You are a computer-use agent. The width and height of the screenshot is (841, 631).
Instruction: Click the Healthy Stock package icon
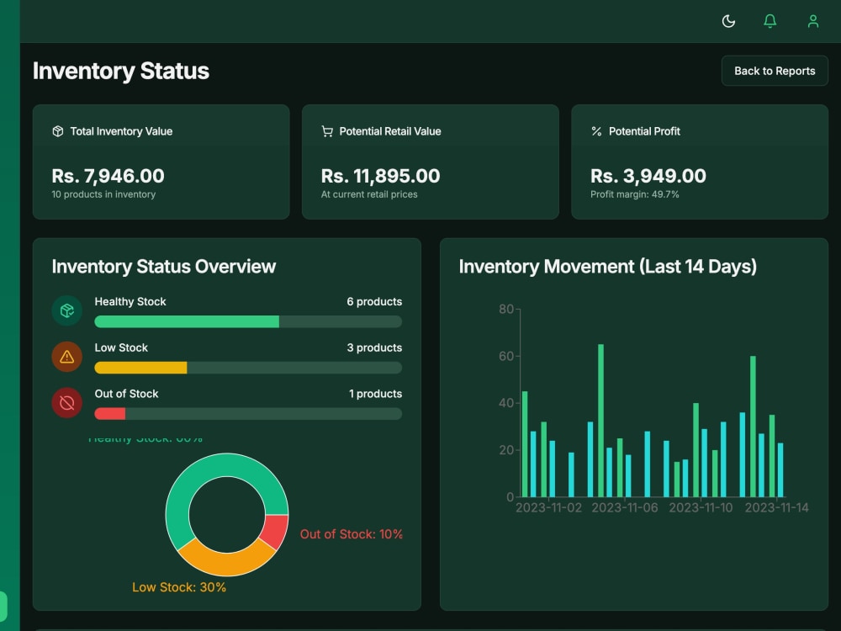click(67, 310)
